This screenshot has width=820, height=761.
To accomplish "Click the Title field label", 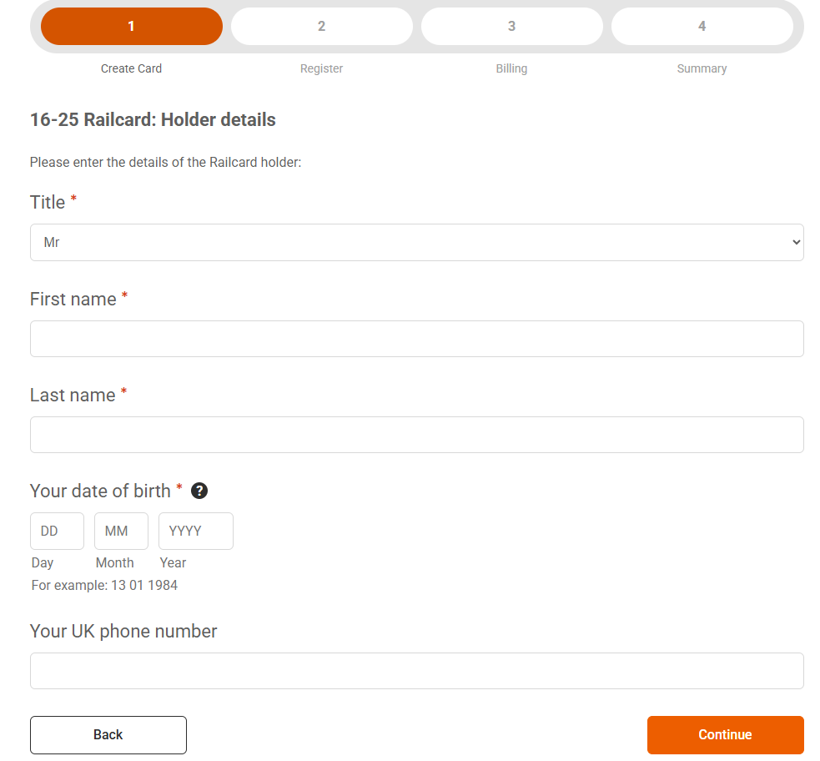I will tap(48, 203).
